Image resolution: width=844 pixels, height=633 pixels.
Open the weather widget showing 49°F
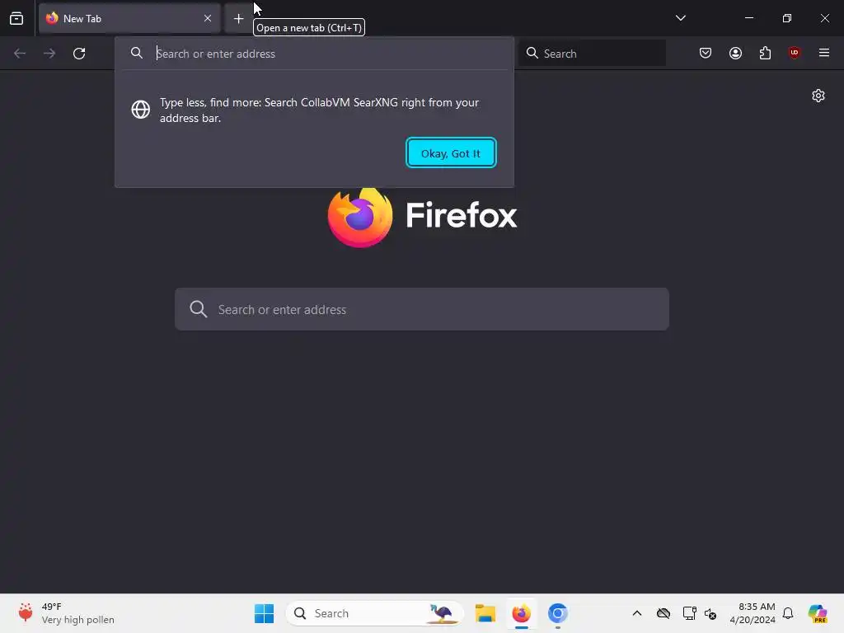pyautogui.click(x=66, y=613)
